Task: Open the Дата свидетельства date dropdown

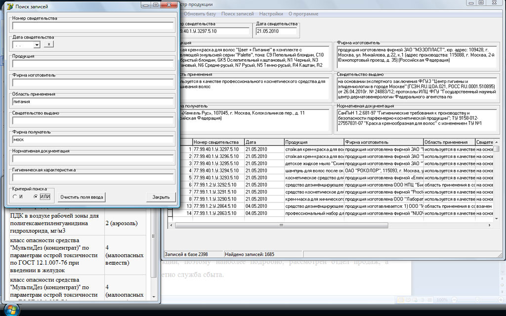Action: (x=37, y=44)
